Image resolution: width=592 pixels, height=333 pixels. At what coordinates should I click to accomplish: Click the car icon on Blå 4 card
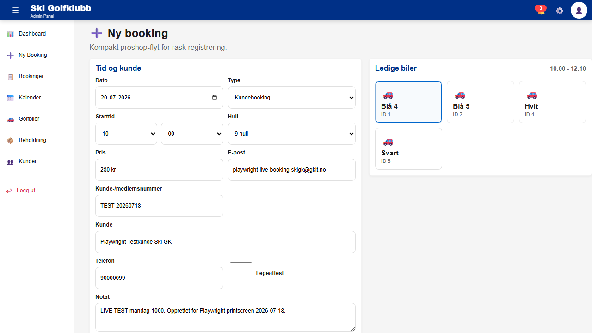[388, 95]
